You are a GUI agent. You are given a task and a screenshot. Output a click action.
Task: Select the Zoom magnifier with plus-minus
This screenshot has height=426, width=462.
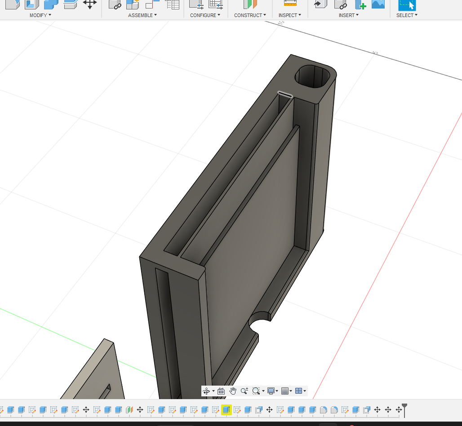244,391
